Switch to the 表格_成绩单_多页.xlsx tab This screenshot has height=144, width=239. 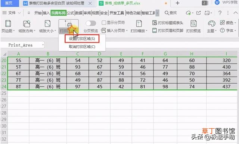coord(122,3)
